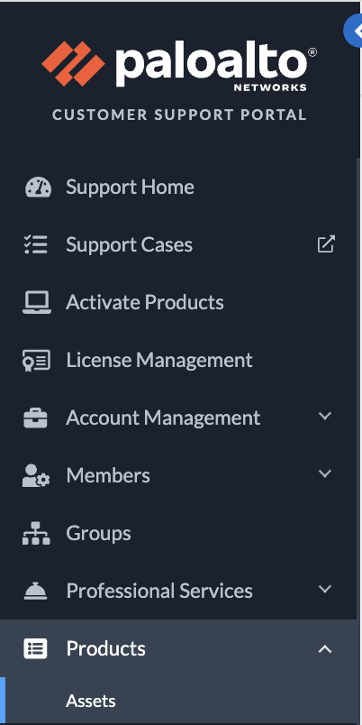The height and width of the screenshot is (725, 362).
Task: Click the License Management certificate icon
Action: point(37,360)
